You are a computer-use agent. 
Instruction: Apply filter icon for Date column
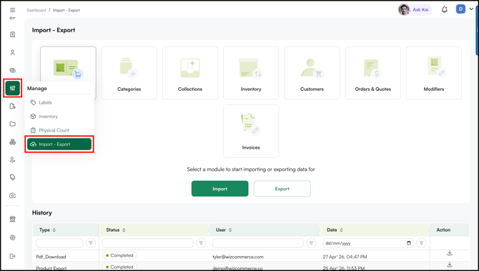tap(421, 243)
